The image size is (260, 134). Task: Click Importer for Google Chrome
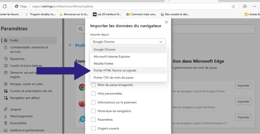point(243,85)
